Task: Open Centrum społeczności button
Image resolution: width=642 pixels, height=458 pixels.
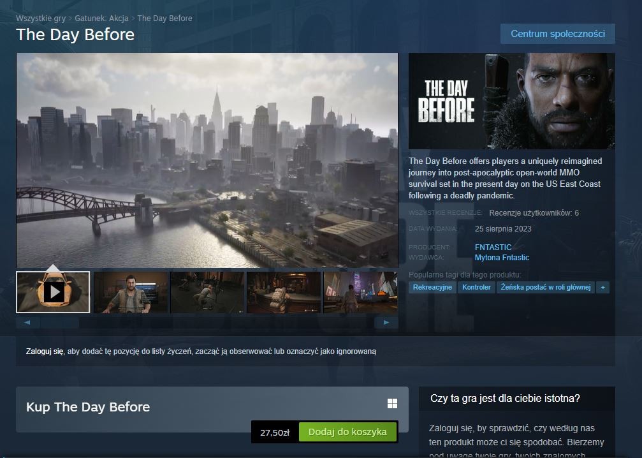Action: click(x=558, y=34)
